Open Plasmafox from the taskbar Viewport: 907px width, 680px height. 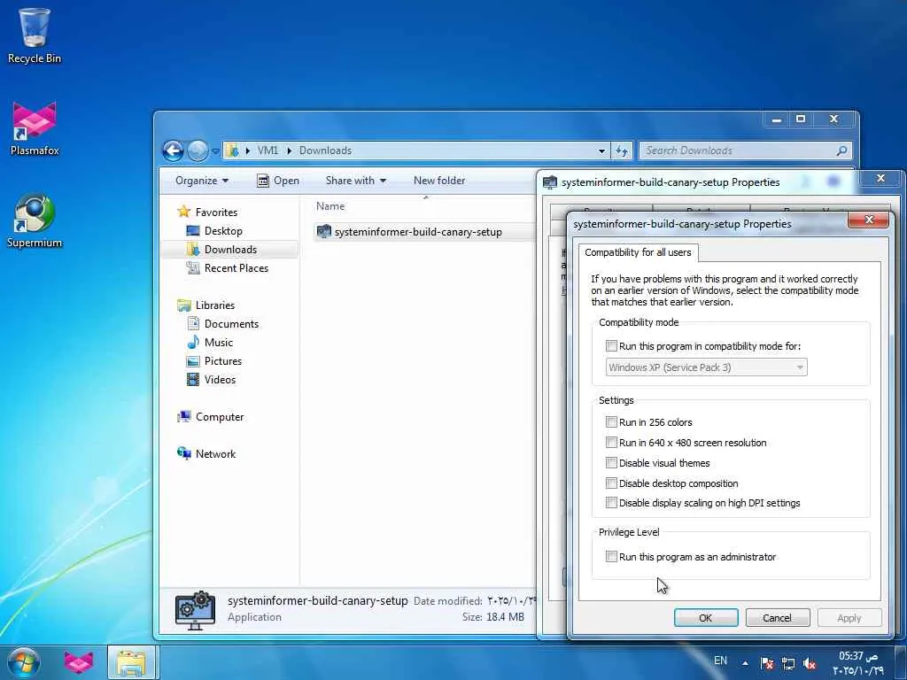[x=79, y=662]
